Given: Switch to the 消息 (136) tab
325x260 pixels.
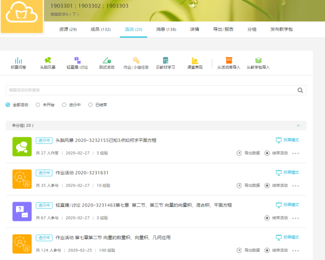Looking at the screenshot, I should click(166, 29).
